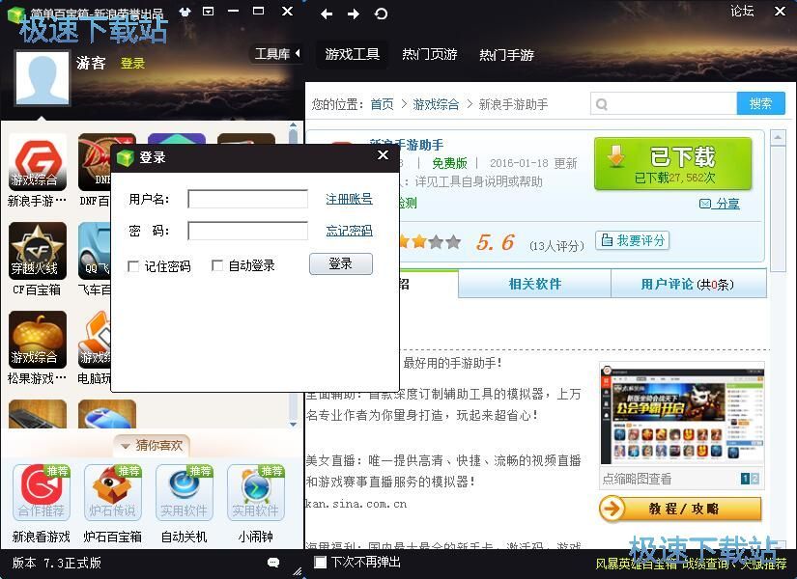Open the DNF百宝箱 tool icon

(x=94, y=162)
